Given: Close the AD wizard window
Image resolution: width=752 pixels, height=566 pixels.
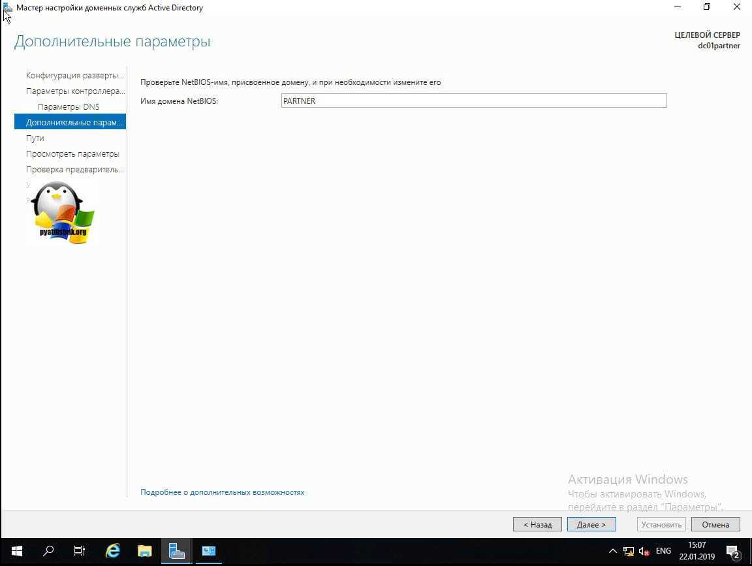Looking at the screenshot, I should tap(736, 7).
